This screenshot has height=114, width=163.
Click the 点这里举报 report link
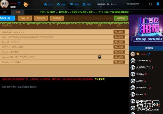pos(99,79)
